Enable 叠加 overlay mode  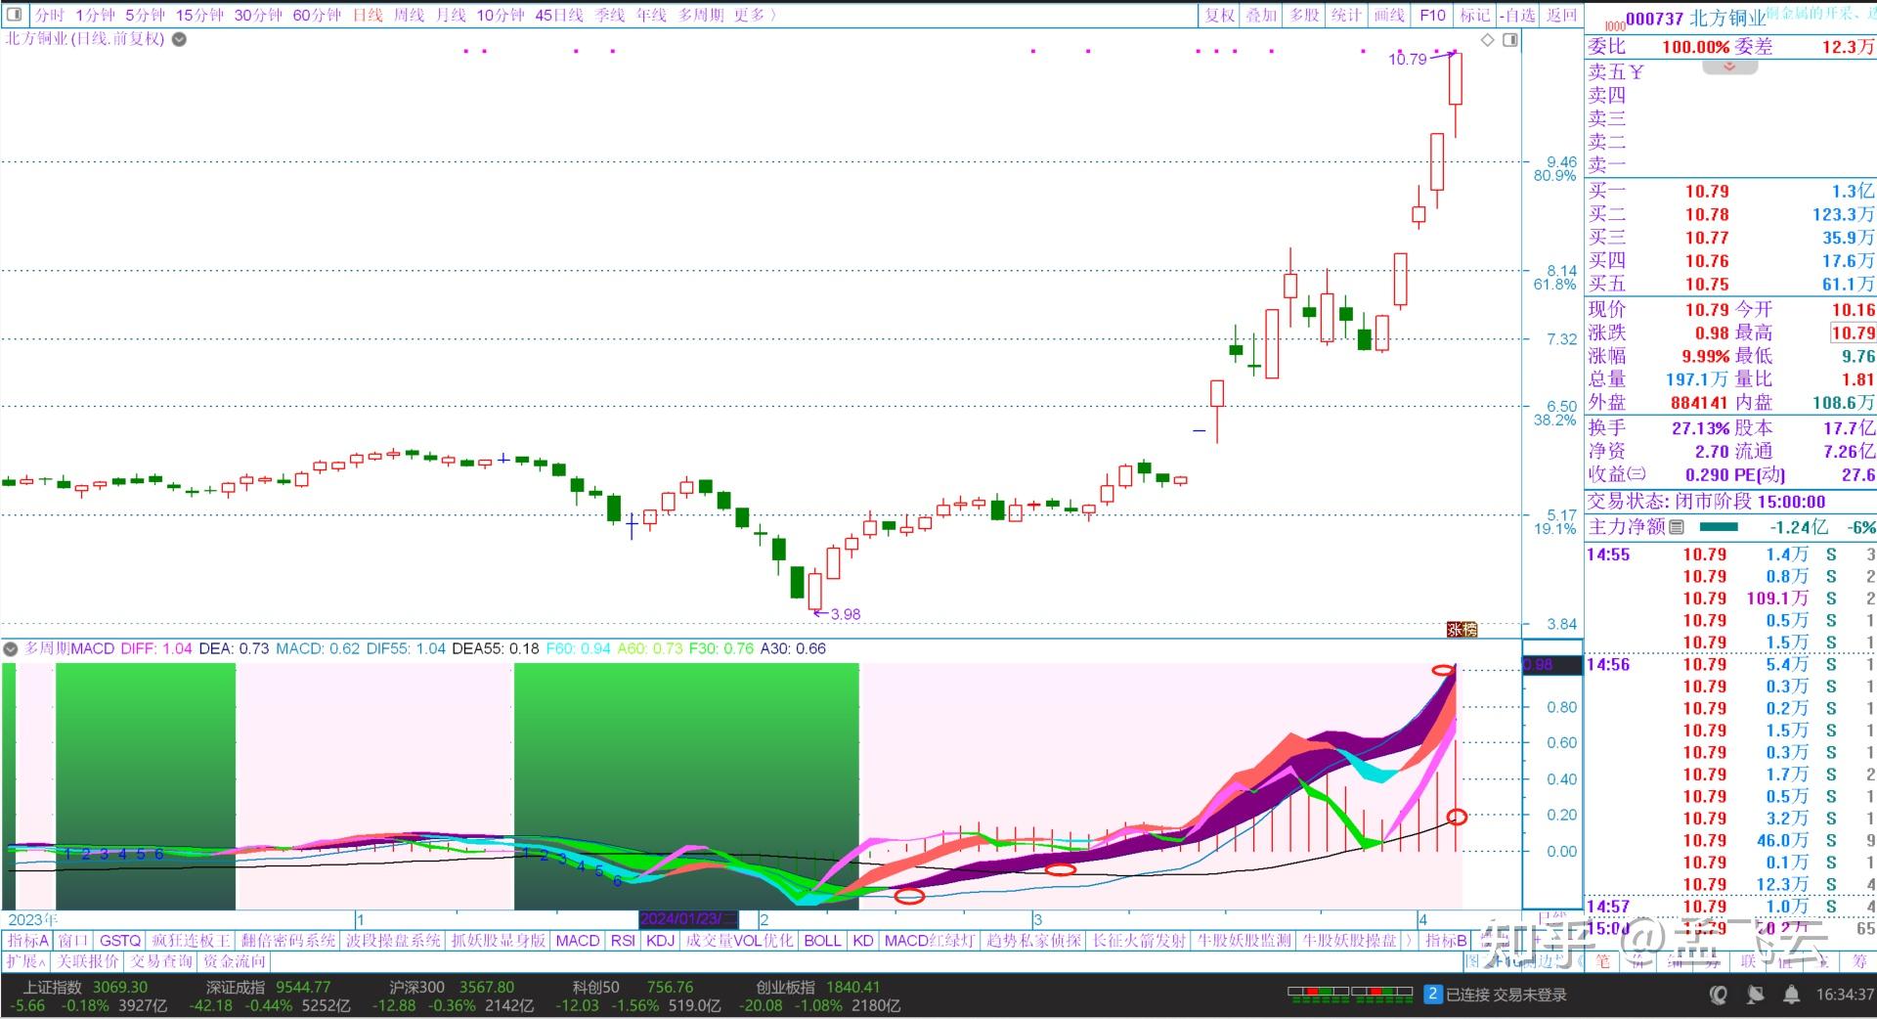pyautogui.click(x=1262, y=16)
